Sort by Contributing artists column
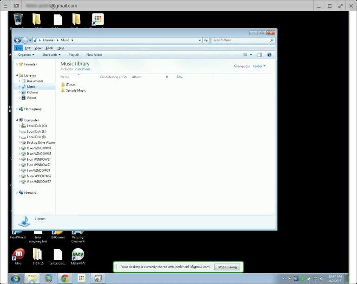Viewport: 357px width, 284px height. tap(113, 77)
